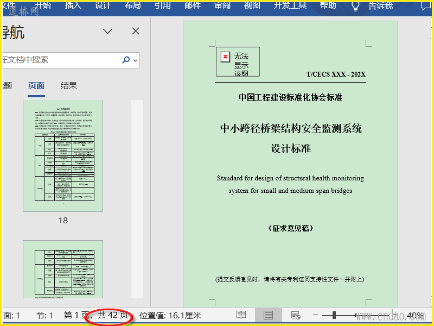Image resolution: width=434 pixels, height=326 pixels.
Task: Select page 18 thumbnail
Action: (x=63, y=156)
